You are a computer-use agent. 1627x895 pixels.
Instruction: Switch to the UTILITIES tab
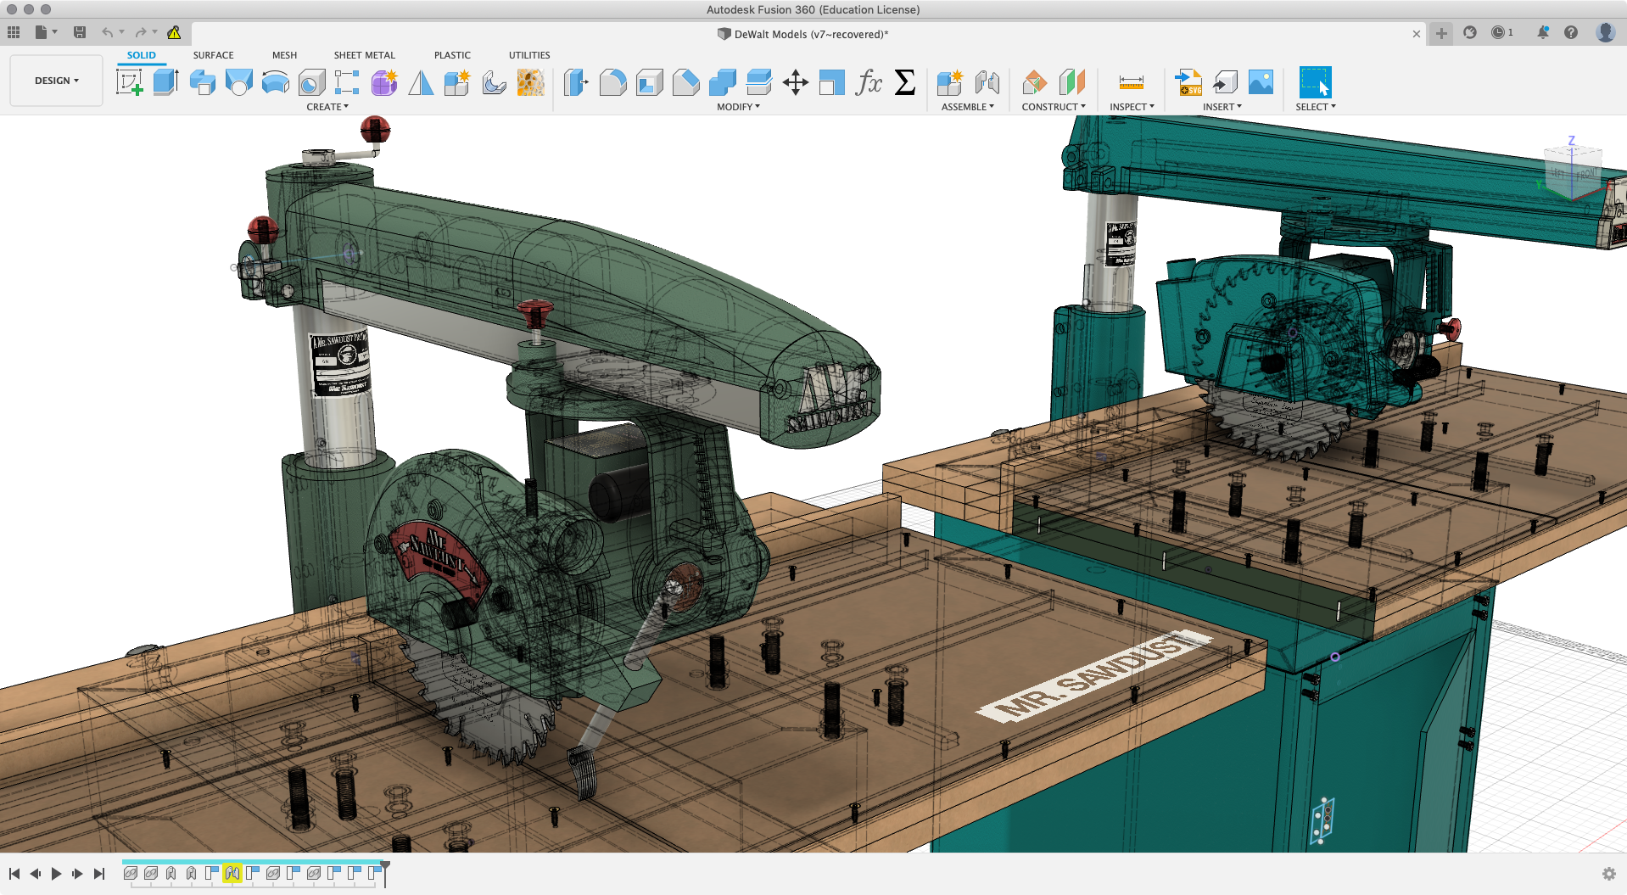tap(529, 55)
